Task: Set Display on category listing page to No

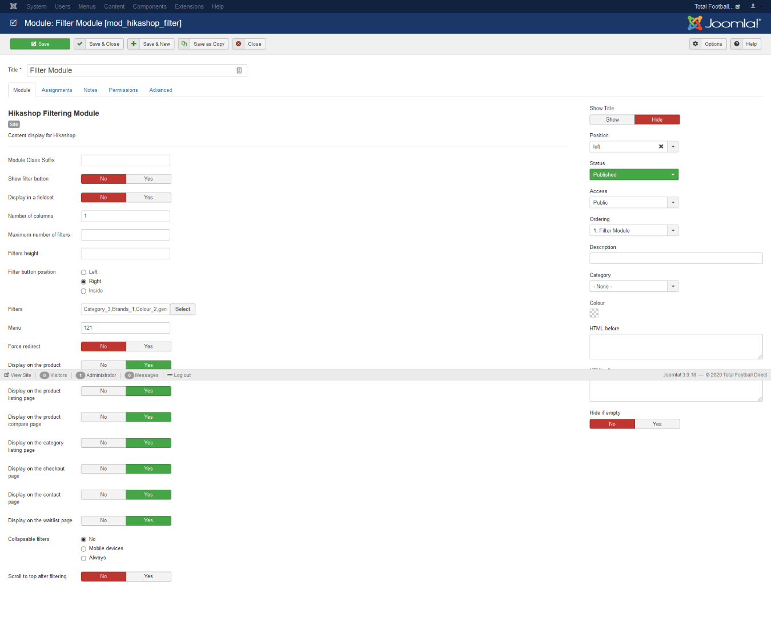Action: pyautogui.click(x=103, y=443)
